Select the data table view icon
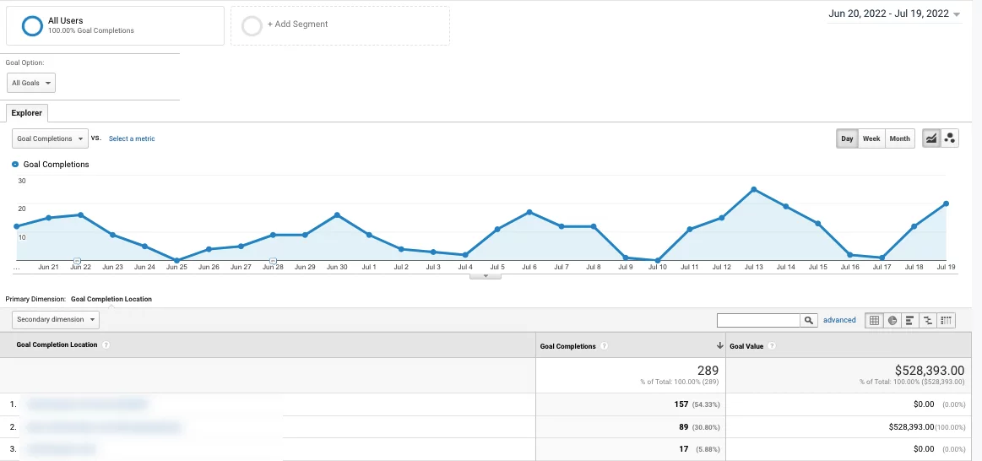982x461 pixels. point(874,320)
